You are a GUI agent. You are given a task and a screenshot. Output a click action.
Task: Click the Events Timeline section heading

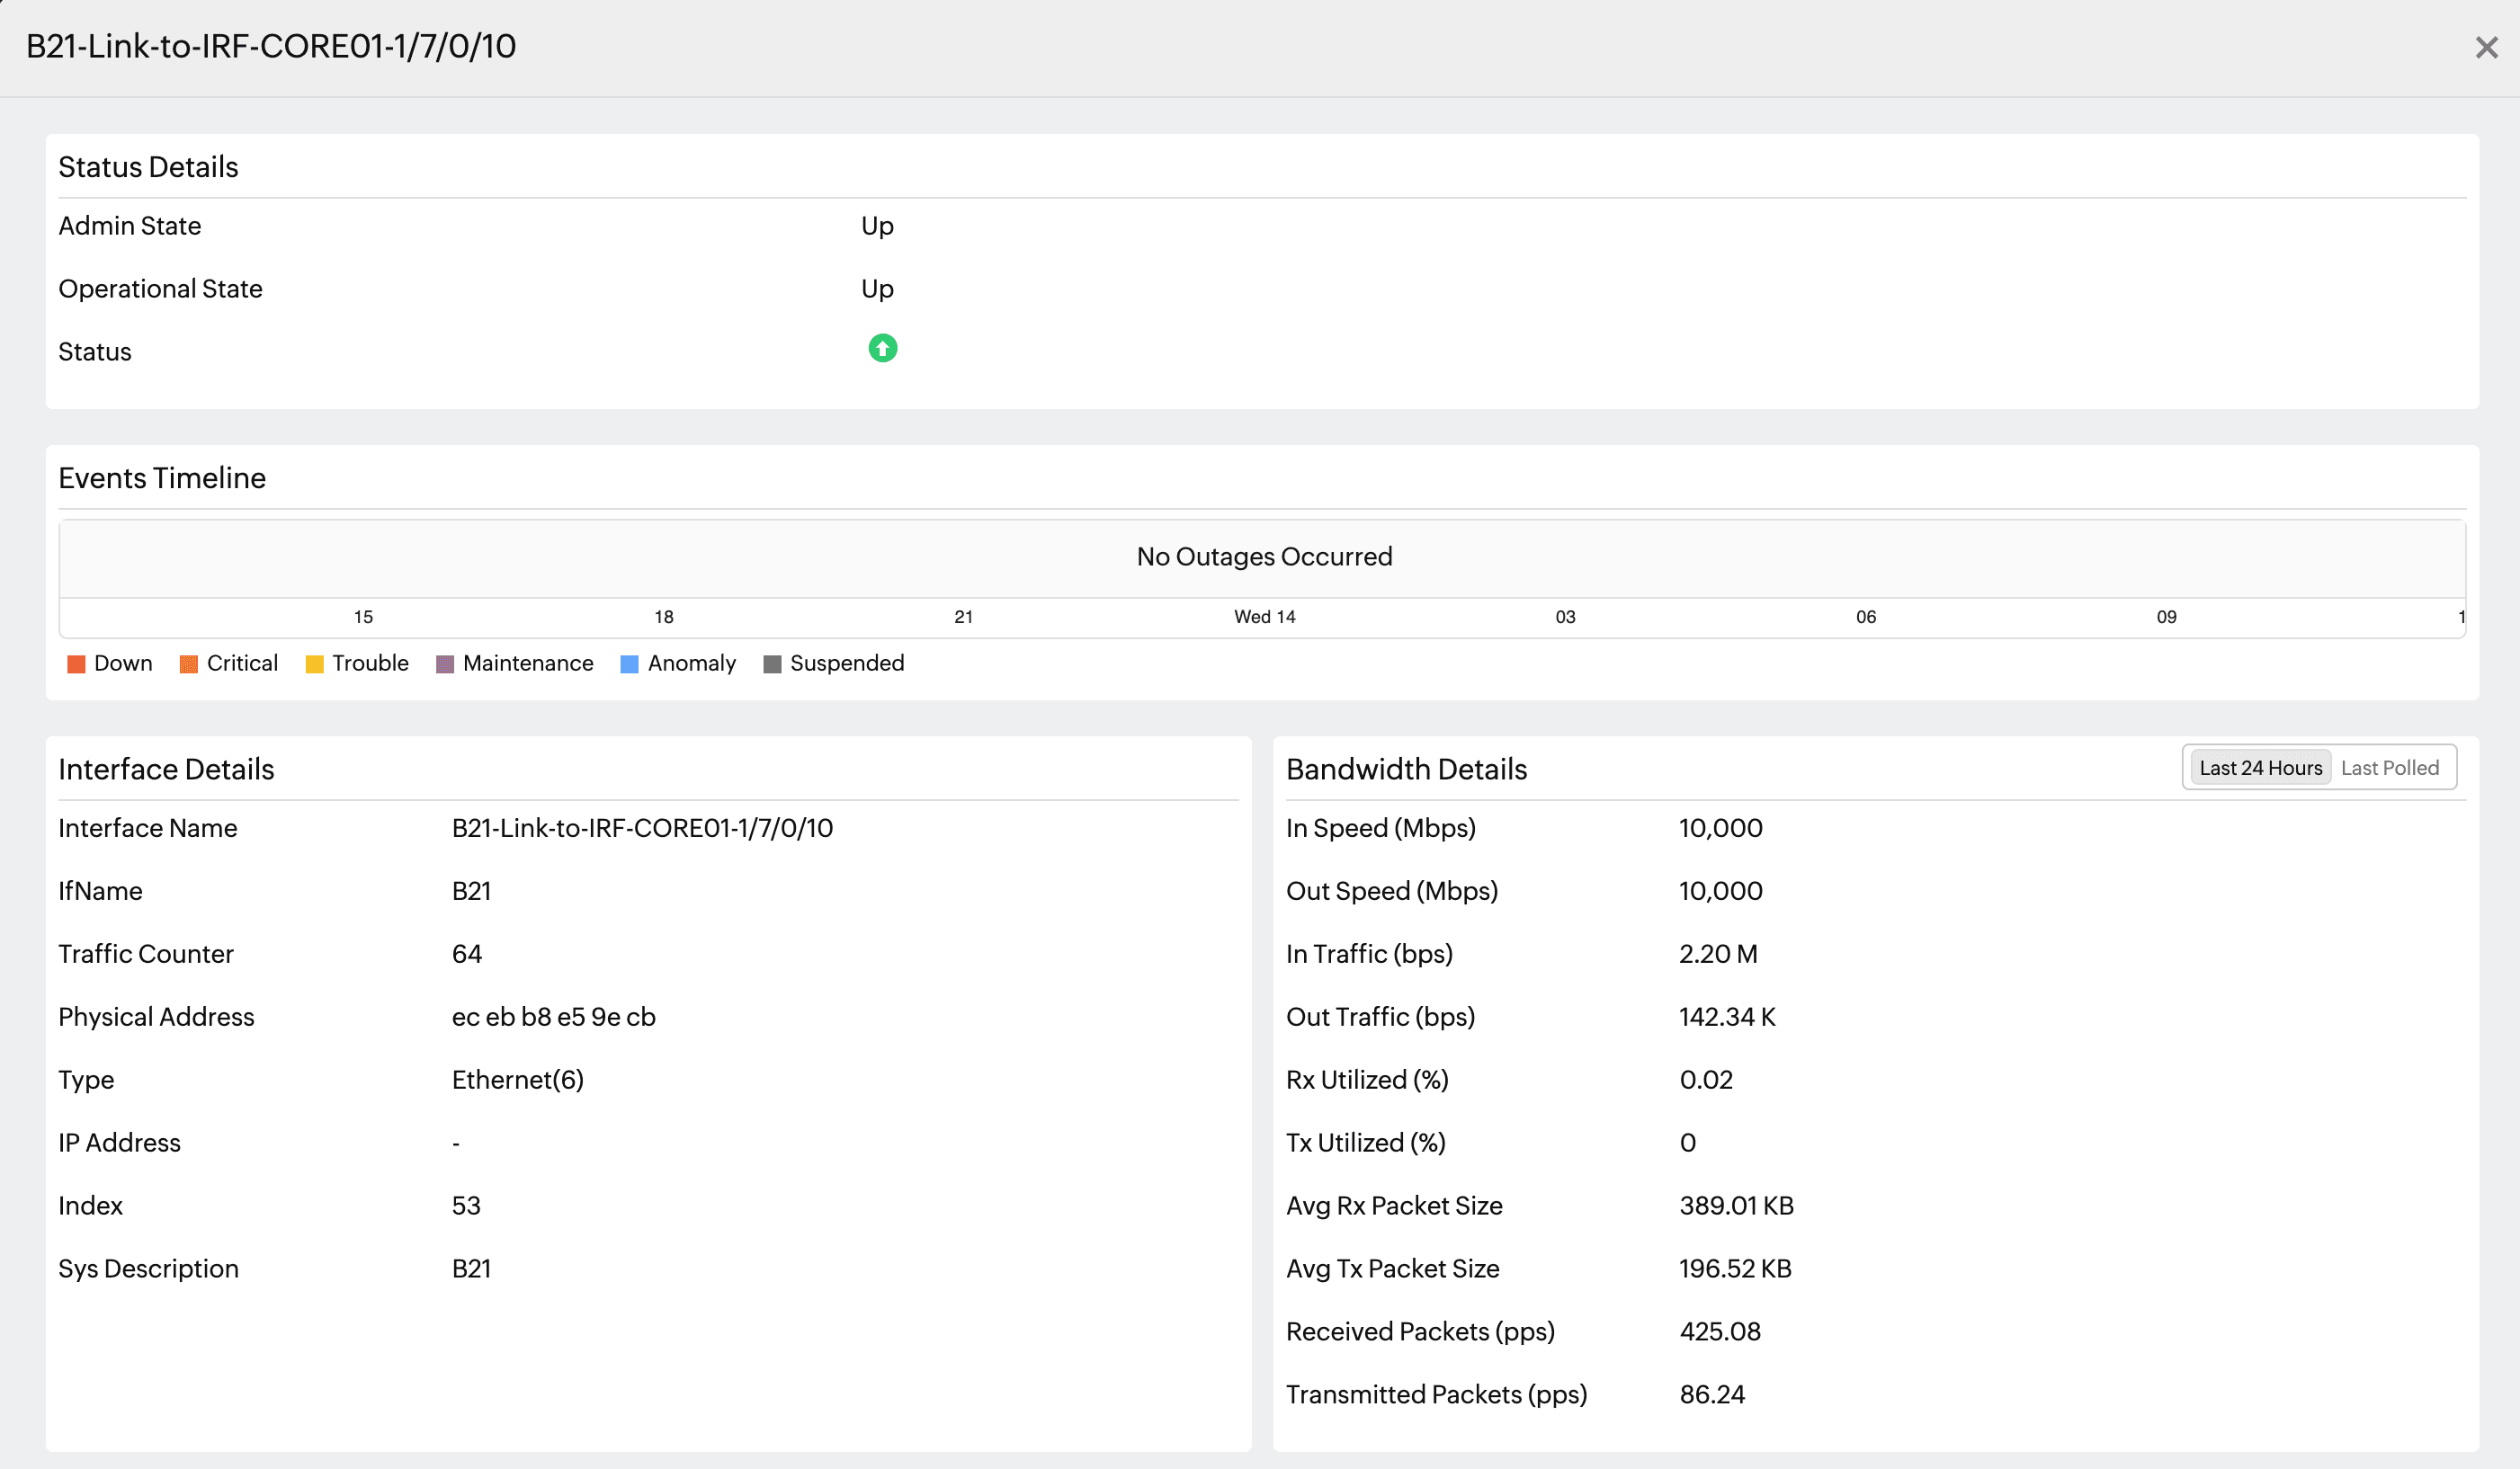[162, 477]
